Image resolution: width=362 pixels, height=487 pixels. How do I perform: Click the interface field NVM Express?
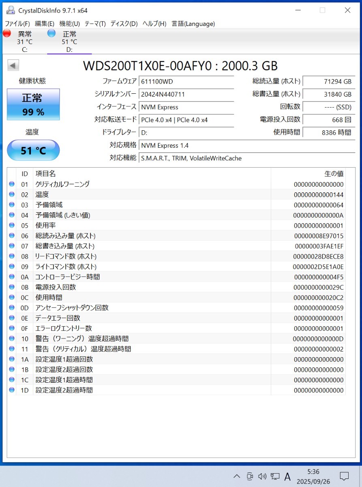[186, 107]
